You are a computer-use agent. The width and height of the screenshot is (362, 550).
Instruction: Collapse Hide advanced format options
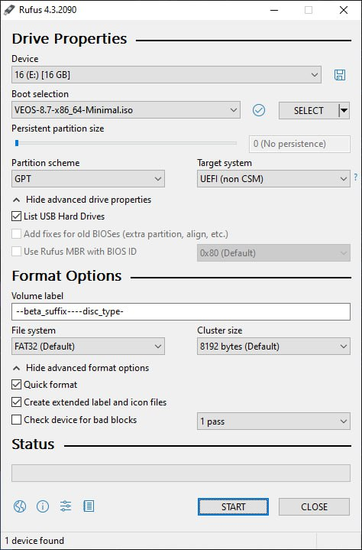click(x=80, y=368)
